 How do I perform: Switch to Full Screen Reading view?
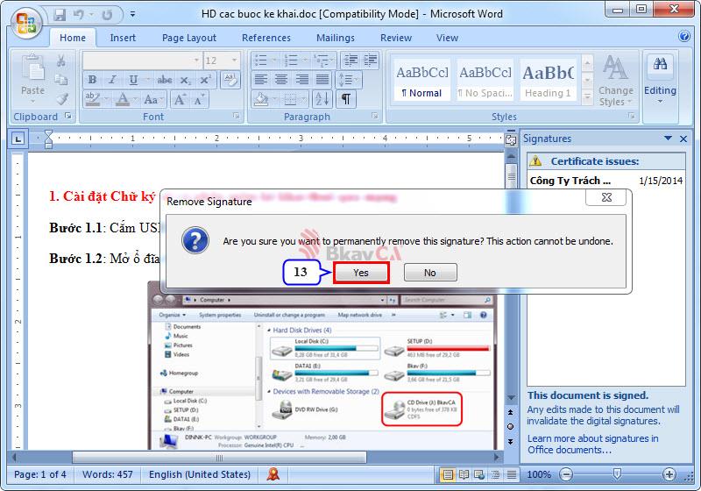tap(463, 474)
